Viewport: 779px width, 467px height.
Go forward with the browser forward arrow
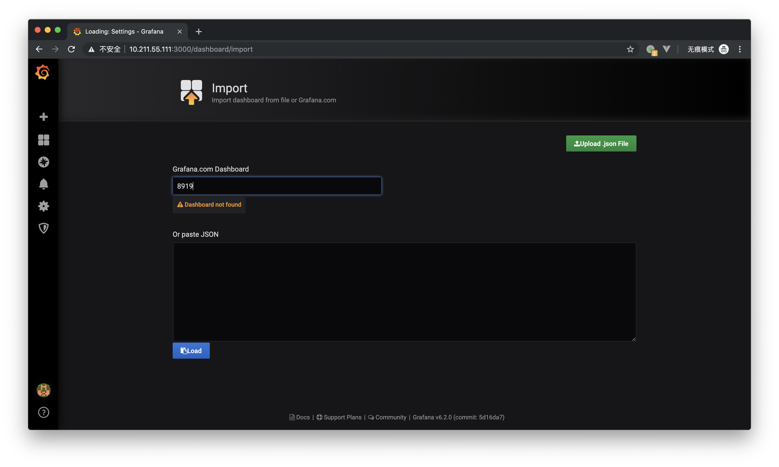[55, 49]
